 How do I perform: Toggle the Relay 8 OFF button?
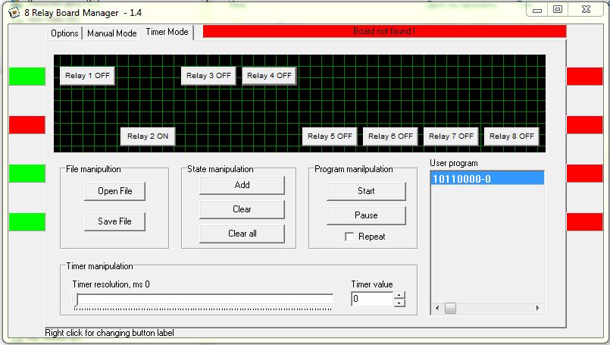click(x=511, y=136)
